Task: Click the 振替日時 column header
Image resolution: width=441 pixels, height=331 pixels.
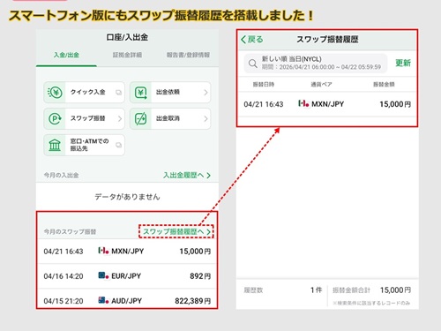Action: tap(264, 85)
